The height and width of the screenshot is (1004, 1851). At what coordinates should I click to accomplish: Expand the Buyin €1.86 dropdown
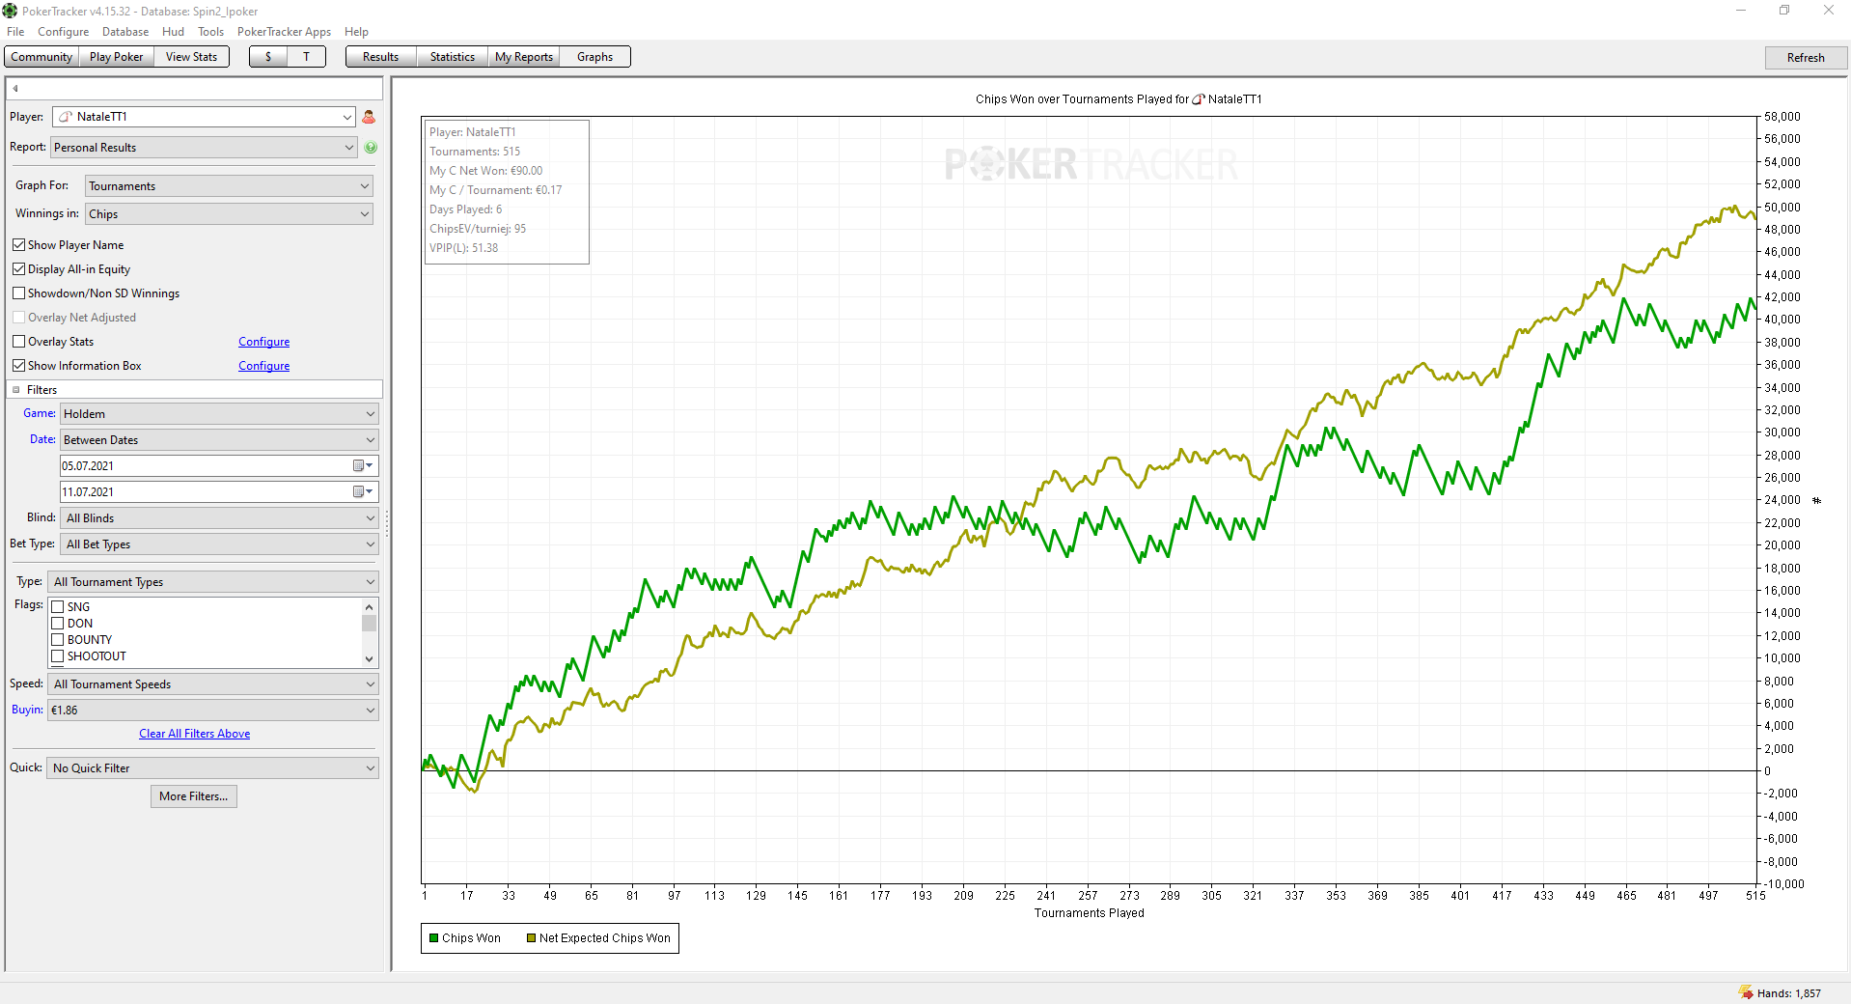tap(213, 711)
